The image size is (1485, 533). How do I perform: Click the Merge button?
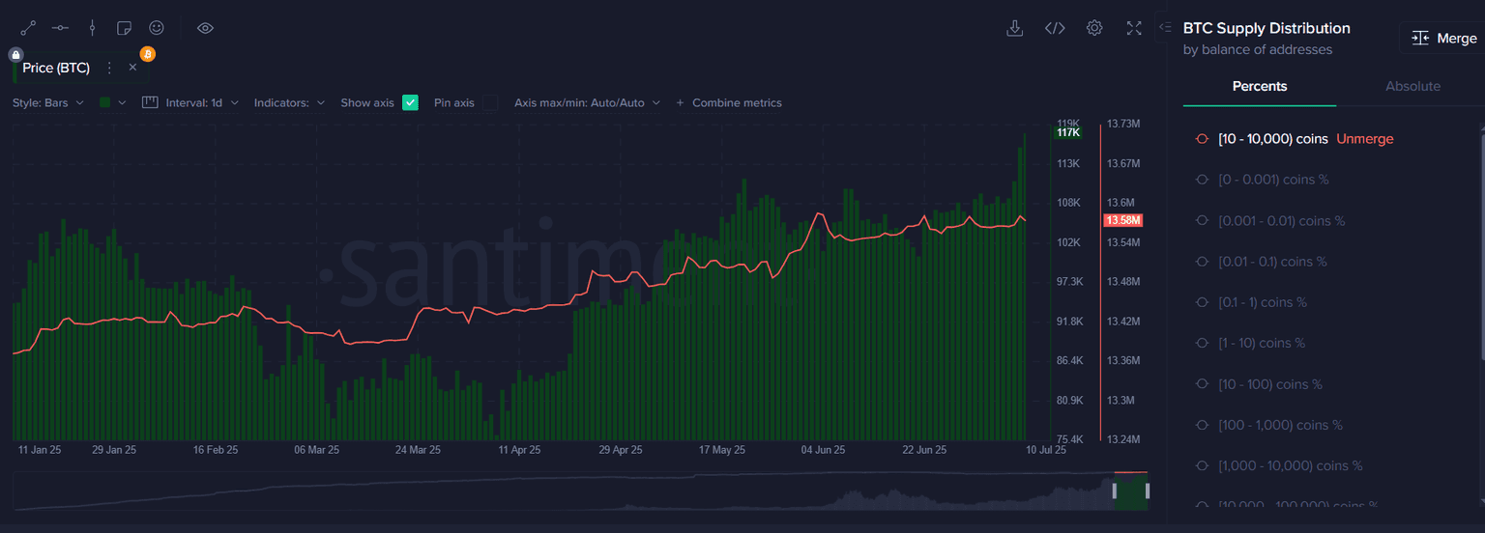click(x=1444, y=38)
